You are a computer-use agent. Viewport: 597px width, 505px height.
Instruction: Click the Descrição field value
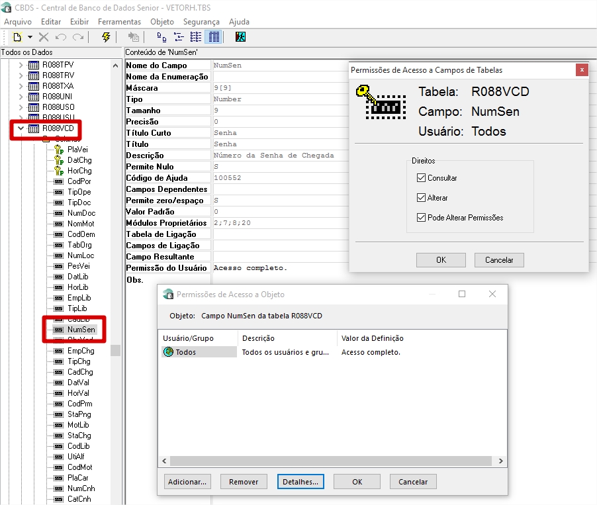coord(274,156)
